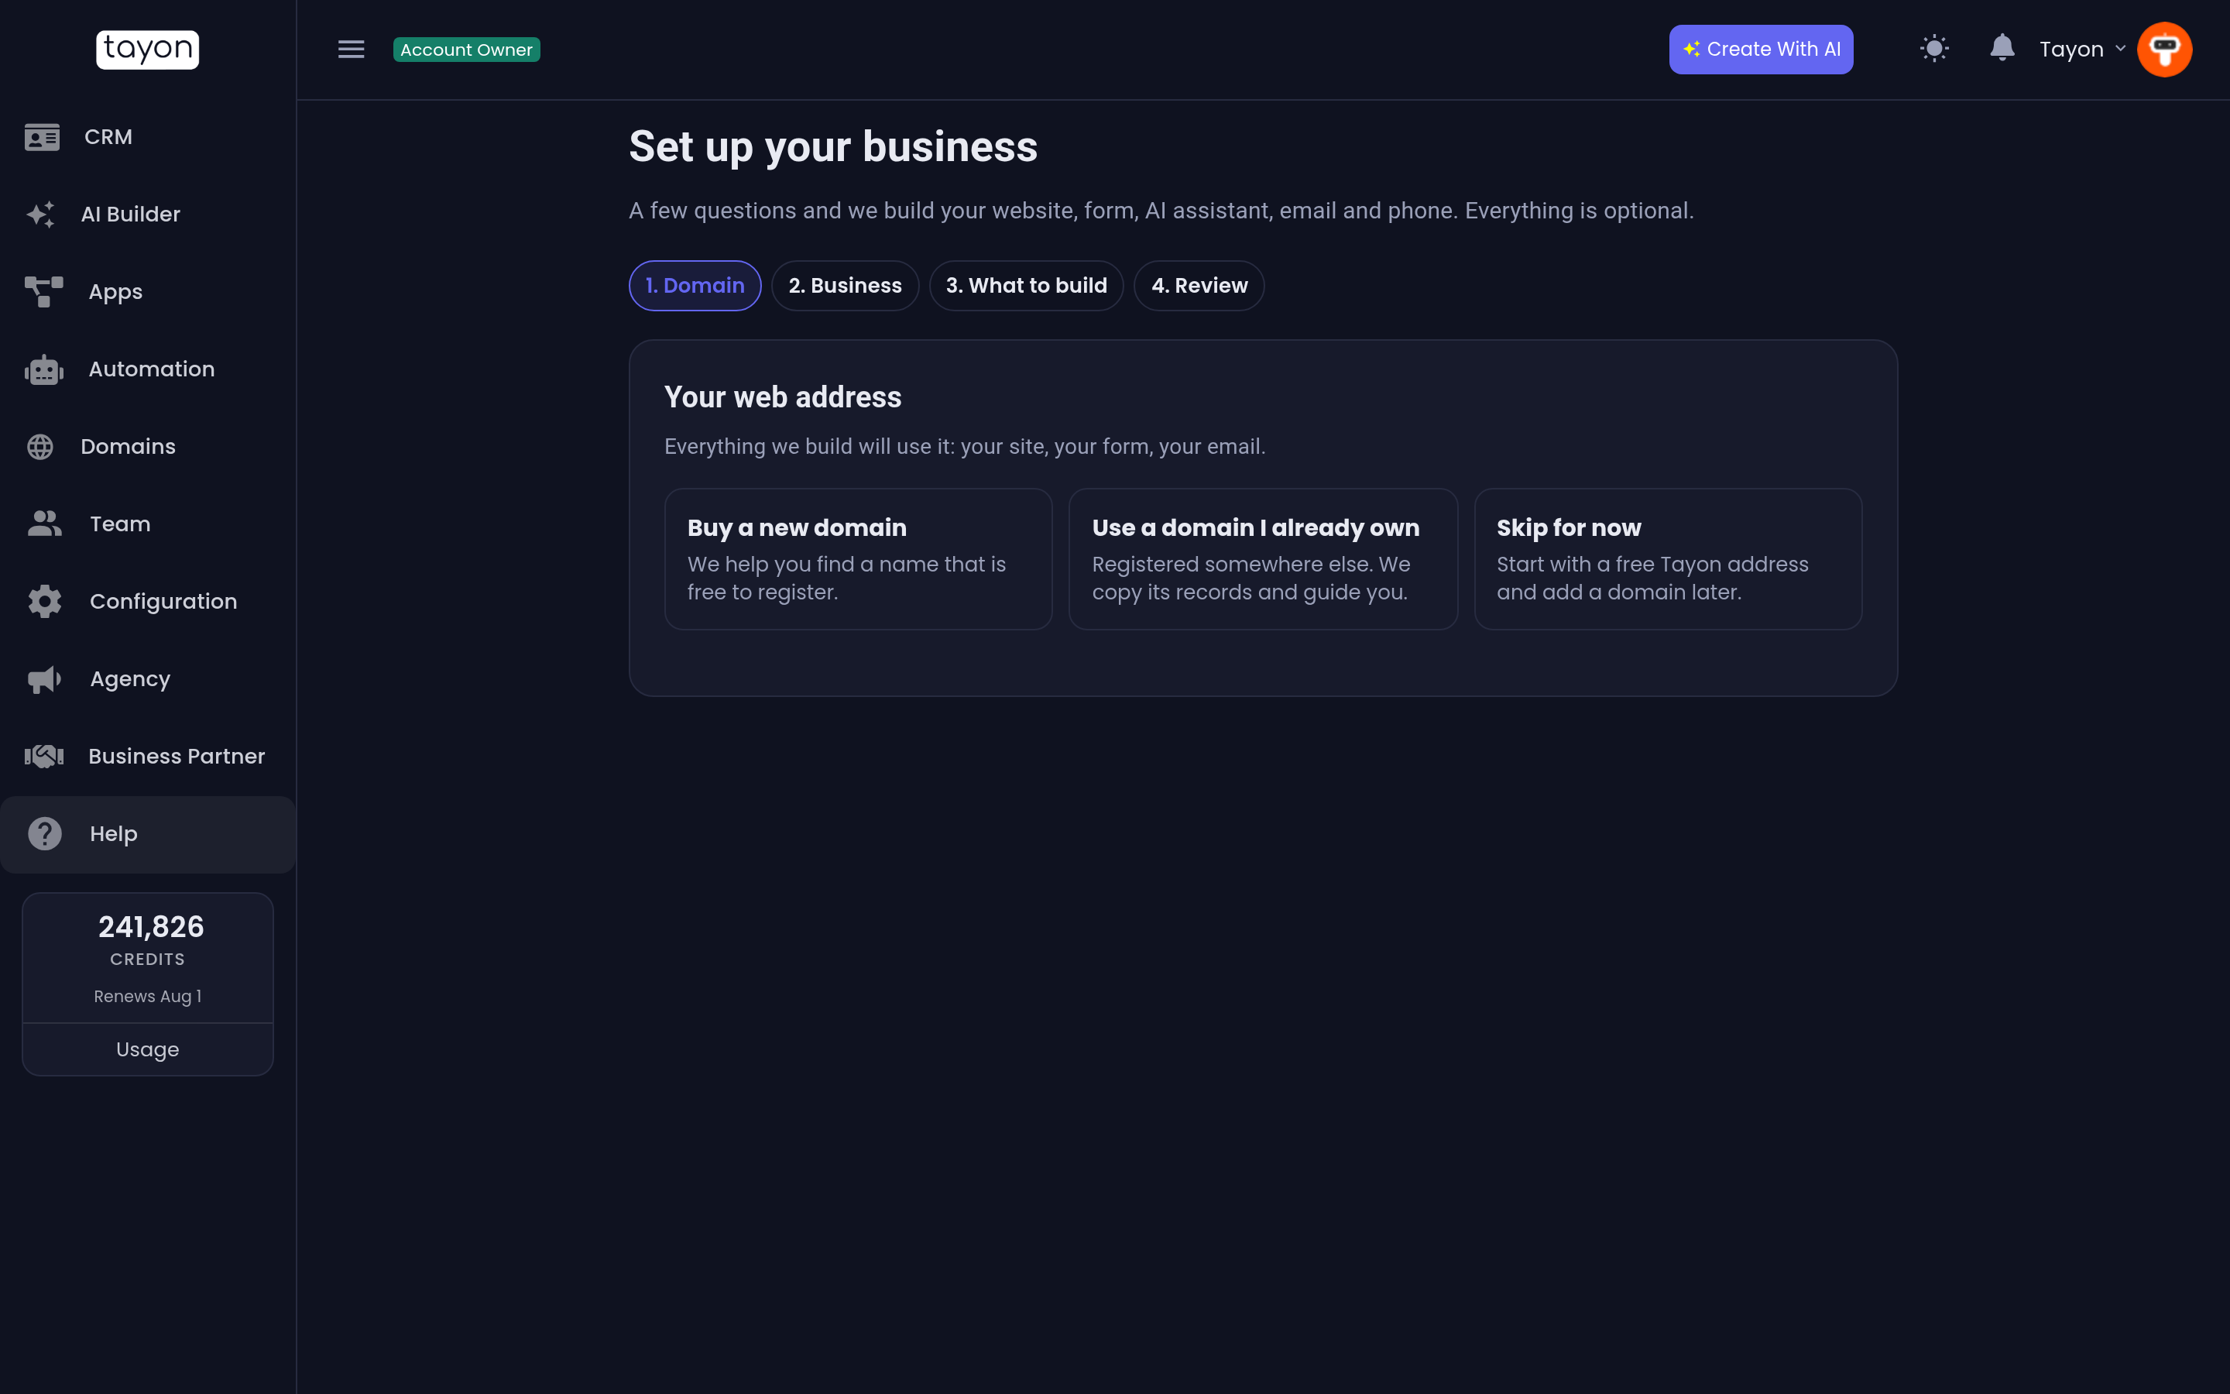
Task: Go to step 4. Review
Action: tap(1199, 286)
